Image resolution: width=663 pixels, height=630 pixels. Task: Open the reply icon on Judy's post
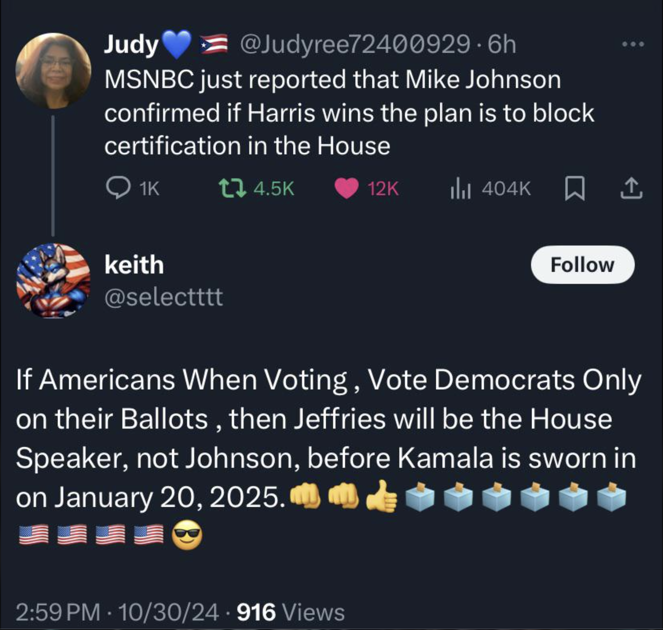click(118, 188)
